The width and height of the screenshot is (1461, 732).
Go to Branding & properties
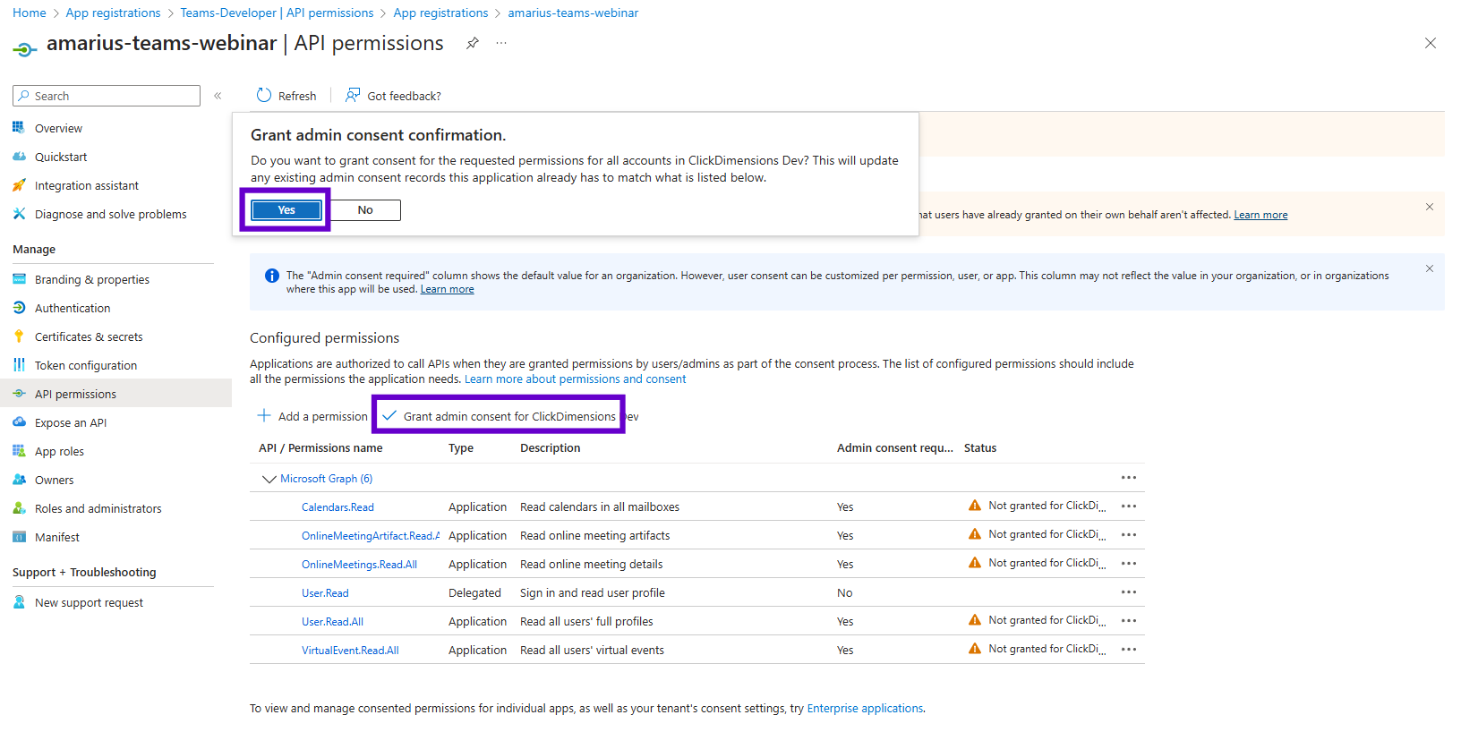pyautogui.click(x=91, y=279)
